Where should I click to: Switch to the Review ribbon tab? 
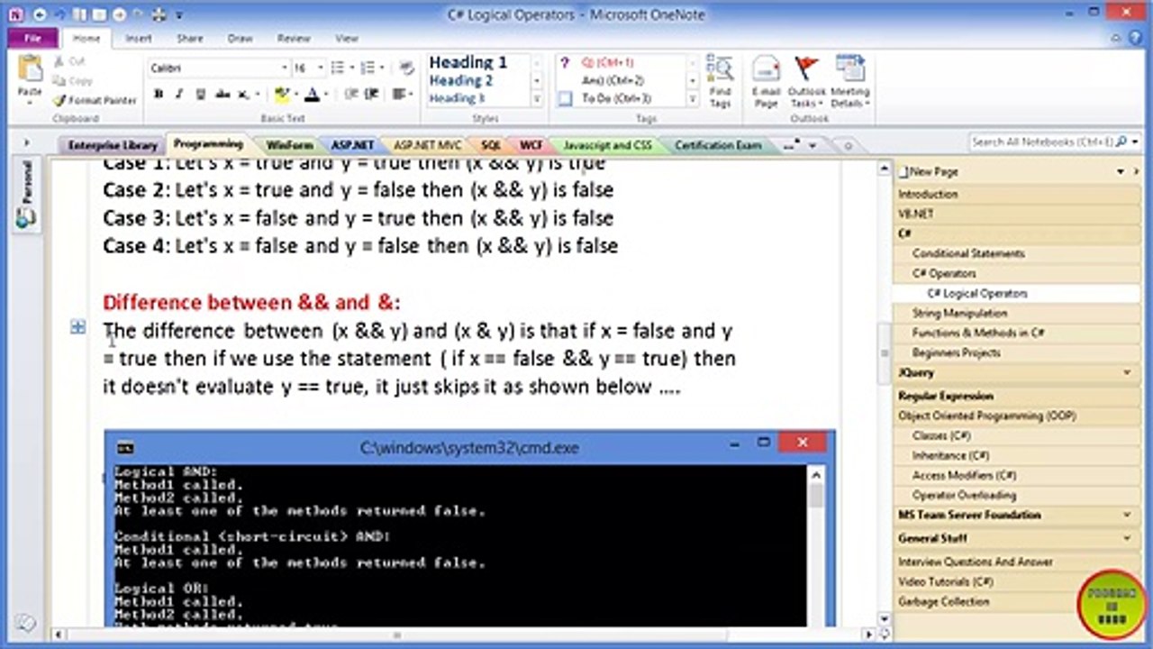(x=294, y=39)
